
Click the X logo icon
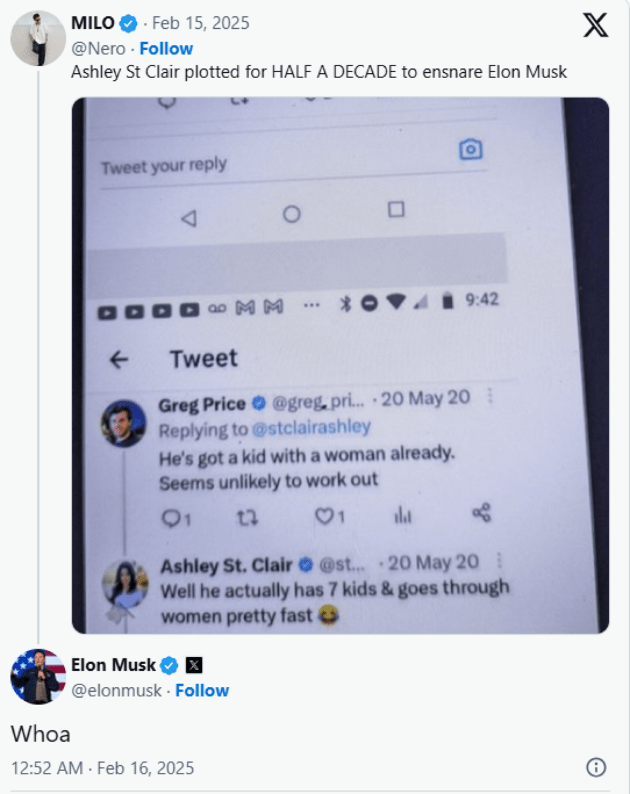coord(595,26)
